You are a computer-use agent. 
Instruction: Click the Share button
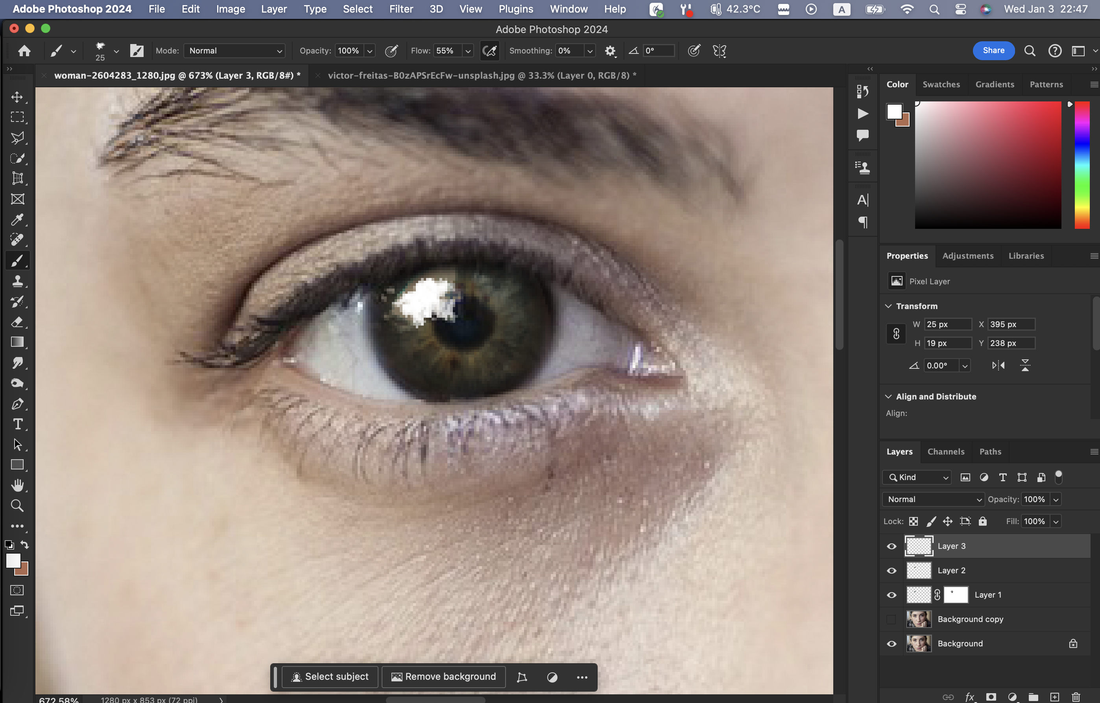point(993,51)
